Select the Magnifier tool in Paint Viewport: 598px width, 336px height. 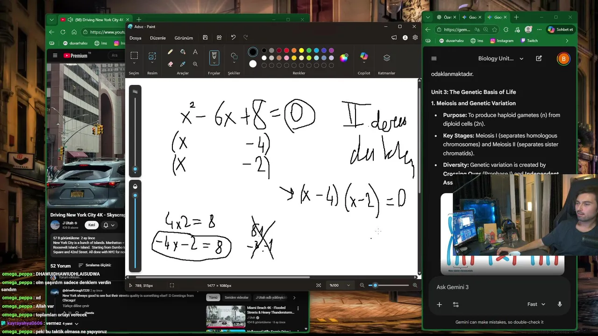click(195, 64)
